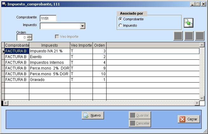The height and width of the screenshot is (134, 208).
Task: Select the Comprobante radio button
Action: pyautogui.click(x=121, y=19)
